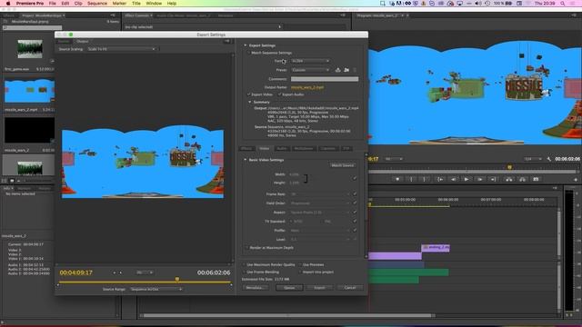Click Set In point arrow under export preview
Image resolution: width=582 pixels, height=327 pixels.
[115, 272]
